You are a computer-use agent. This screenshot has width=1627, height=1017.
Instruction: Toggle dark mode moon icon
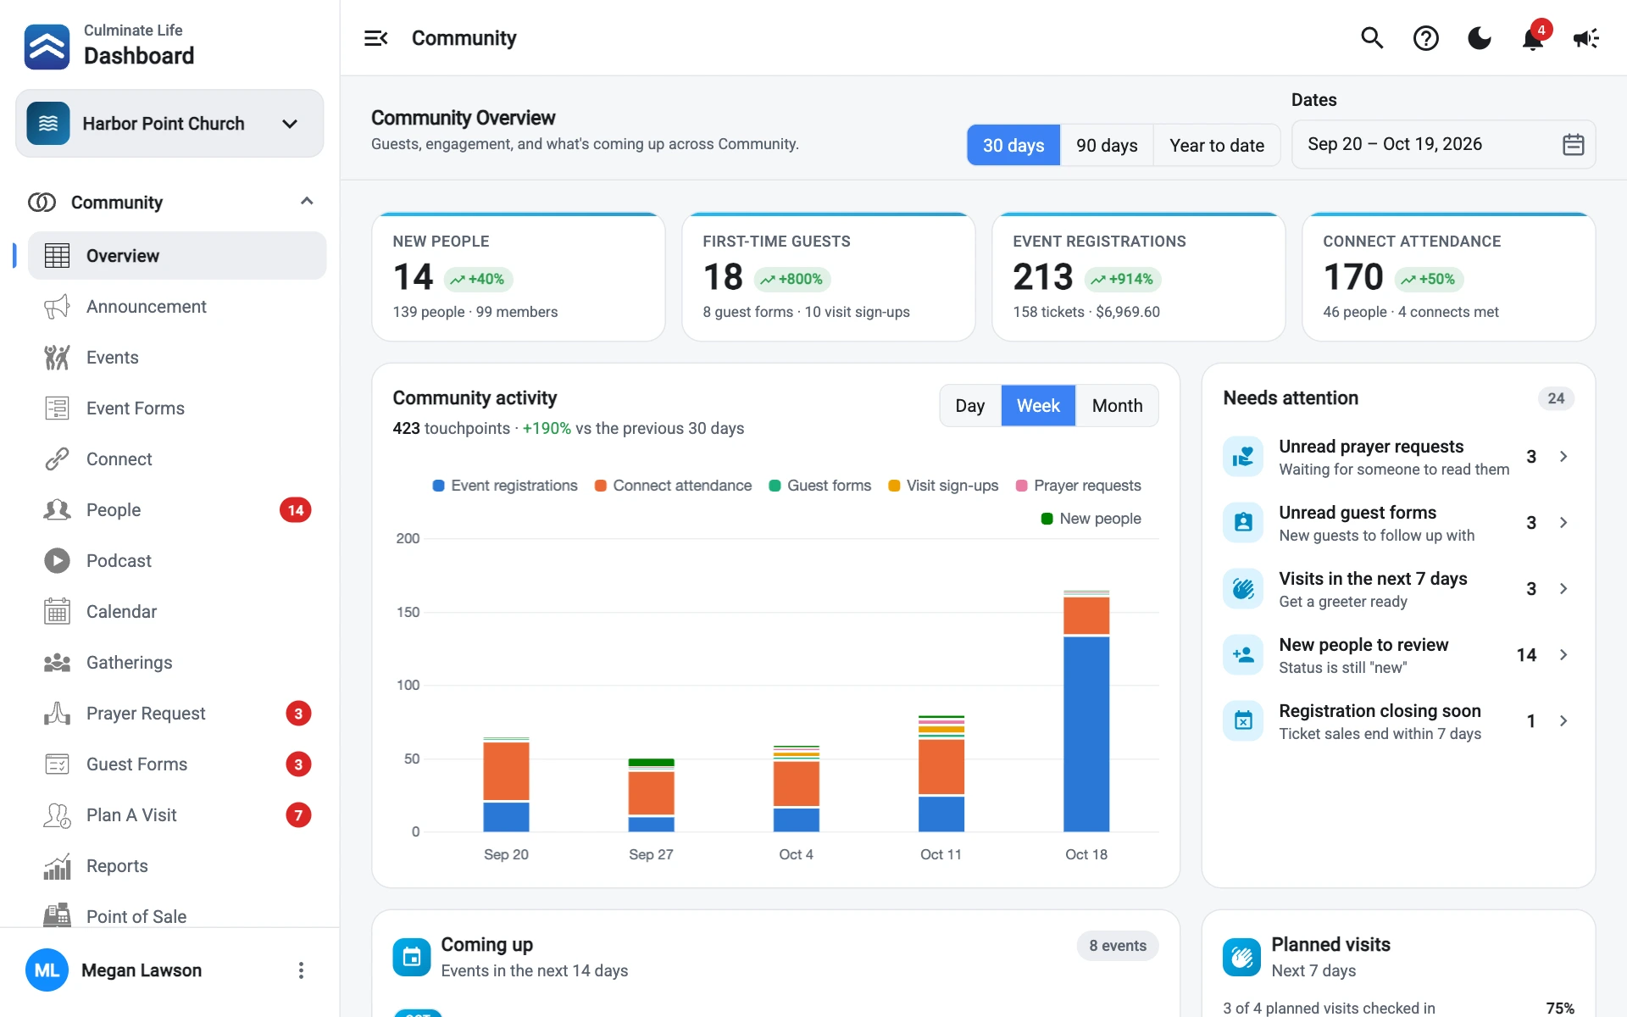click(x=1480, y=38)
